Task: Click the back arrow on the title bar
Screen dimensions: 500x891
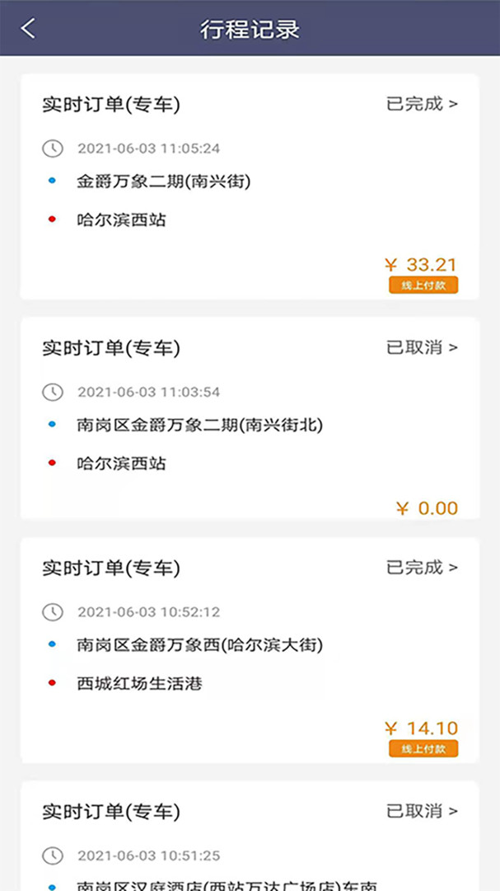Action: point(28,27)
